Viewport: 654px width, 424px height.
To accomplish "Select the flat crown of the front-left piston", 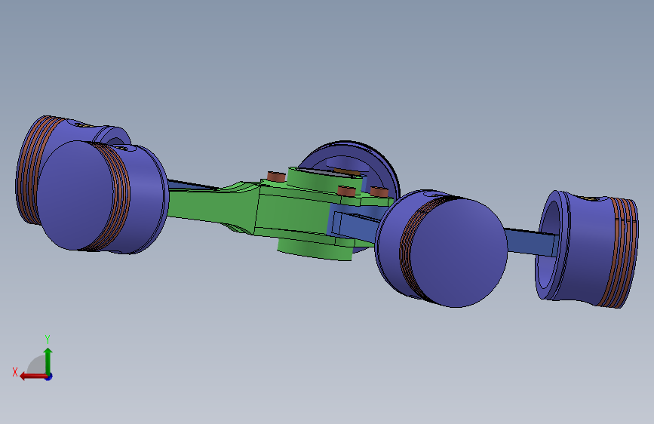I will pos(75,195).
